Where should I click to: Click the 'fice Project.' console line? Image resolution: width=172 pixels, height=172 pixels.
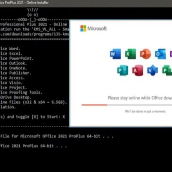[x=13, y=88]
